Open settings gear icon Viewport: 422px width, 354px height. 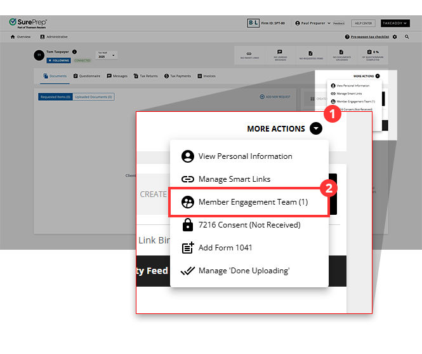pos(395,37)
